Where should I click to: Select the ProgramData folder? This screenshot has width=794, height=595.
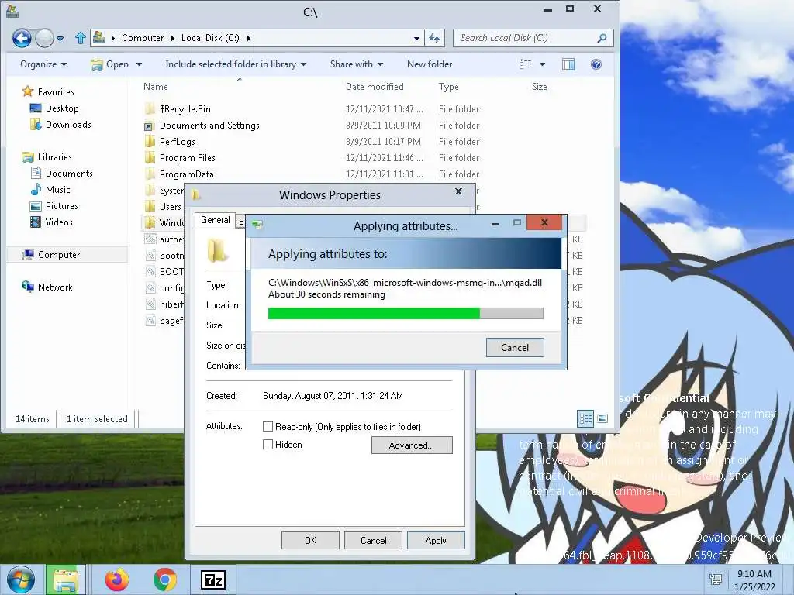coord(179,174)
